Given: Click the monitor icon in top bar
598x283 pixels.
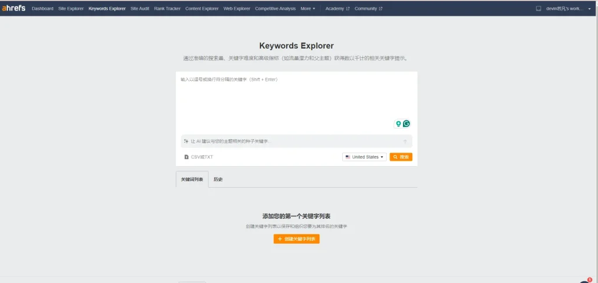Looking at the screenshot, I should point(538,8).
